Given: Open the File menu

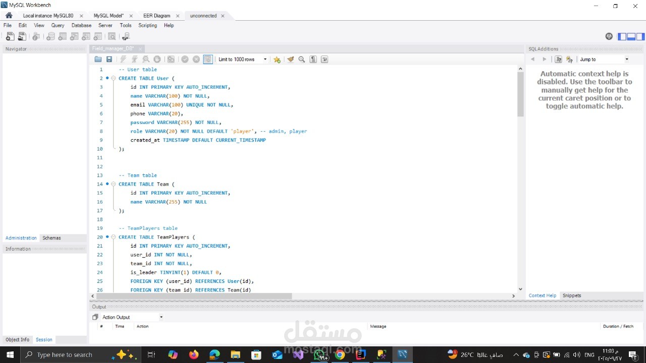Looking at the screenshot, I should point(8,25).
